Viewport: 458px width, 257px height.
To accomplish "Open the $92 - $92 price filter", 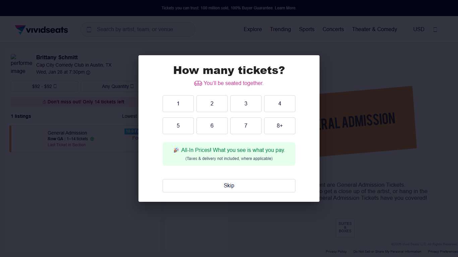I will (x=44, y=86).
